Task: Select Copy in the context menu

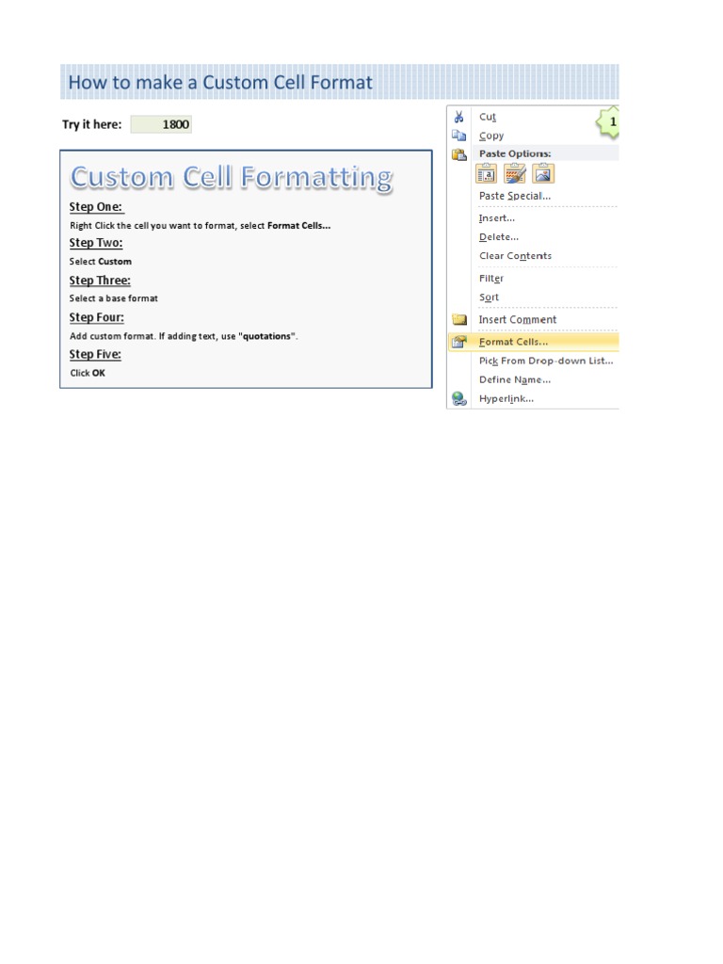Action: point(491,136)
